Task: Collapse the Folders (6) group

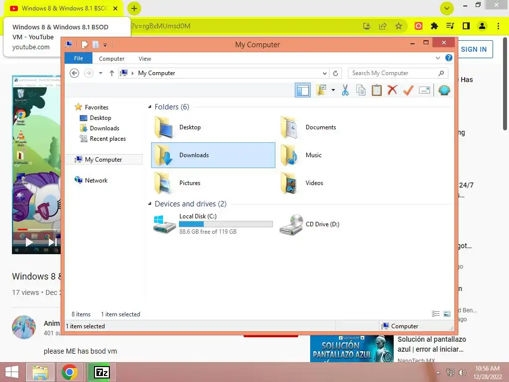Action: coord(150,107)
